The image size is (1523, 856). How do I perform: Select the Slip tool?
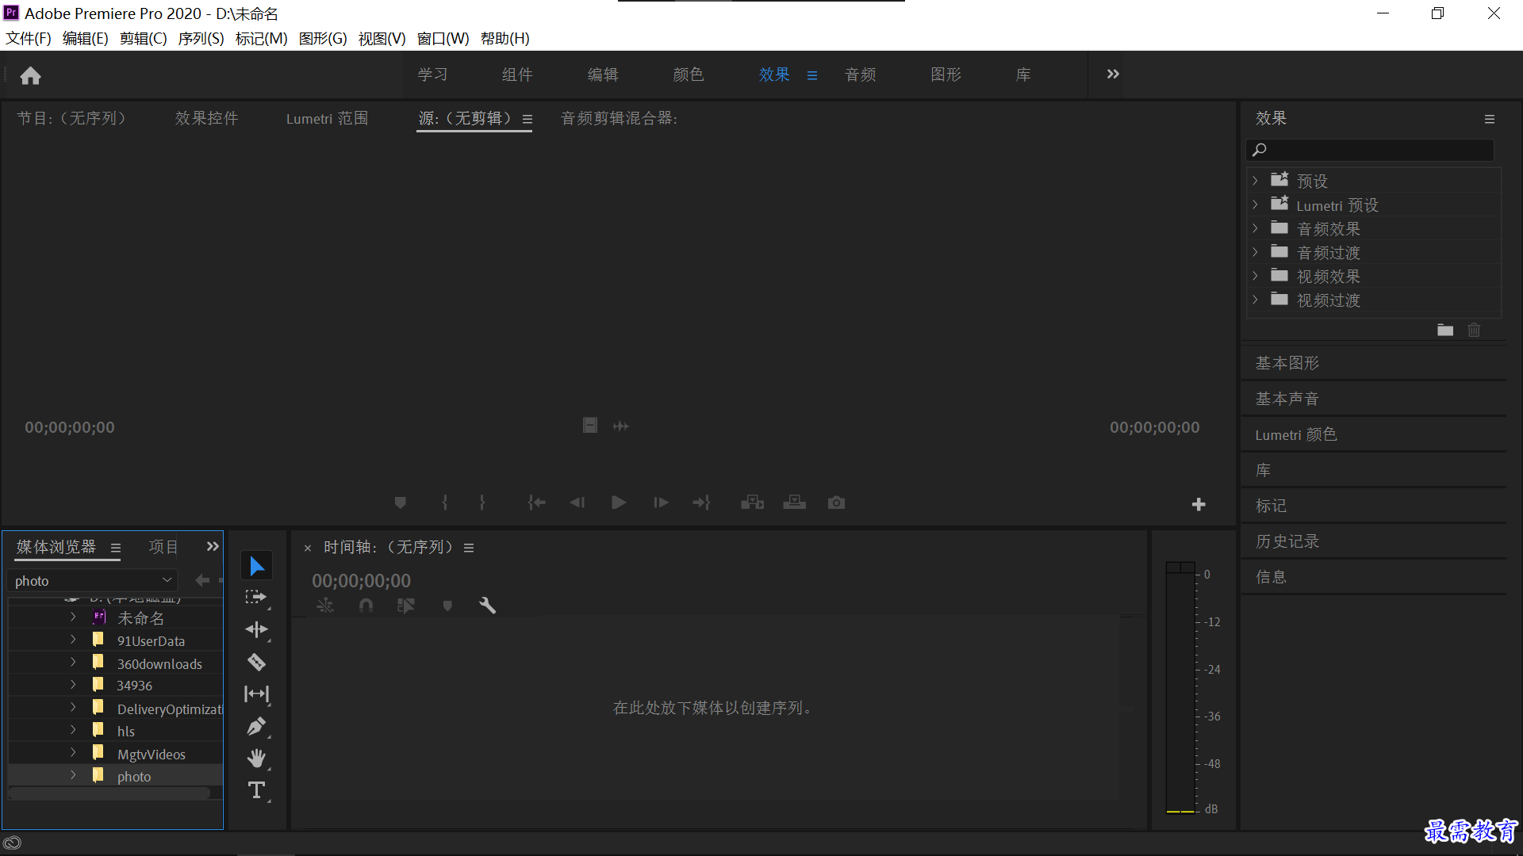tap(256, 694)
